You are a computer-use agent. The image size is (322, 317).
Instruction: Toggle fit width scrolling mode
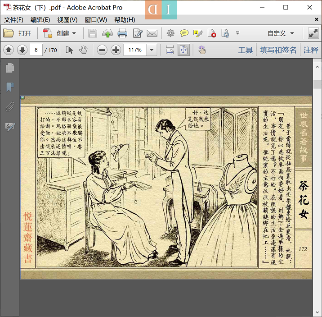point(170,50)
